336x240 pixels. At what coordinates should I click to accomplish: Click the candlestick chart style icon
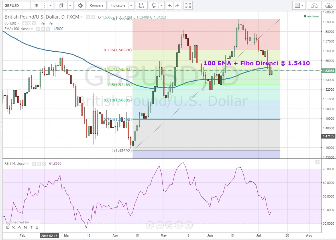point(61,5)
